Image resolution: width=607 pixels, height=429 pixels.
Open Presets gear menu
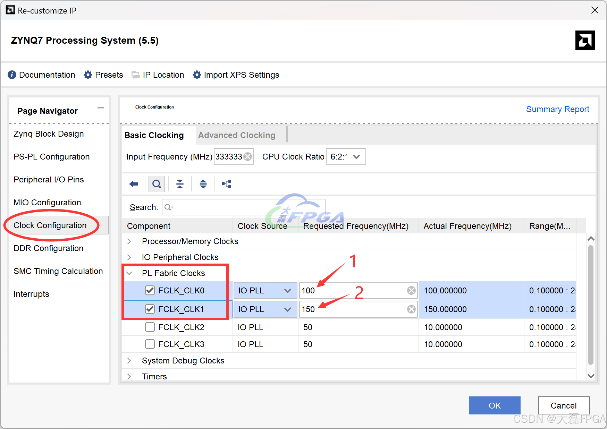click(88, 75)
